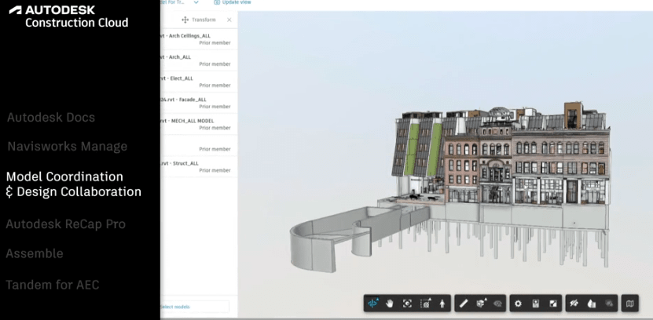This screenshot has height=320, width=653.
Task: Start First person walk mode
Action: pos(442,304)
